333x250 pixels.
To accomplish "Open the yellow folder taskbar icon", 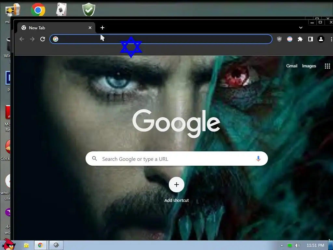I will point(26,245).
